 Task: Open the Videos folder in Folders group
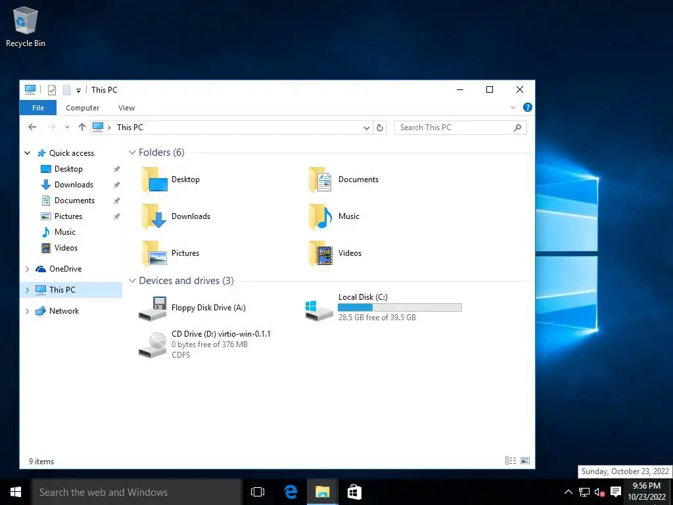pyautogui.click(x=335, y=253)
